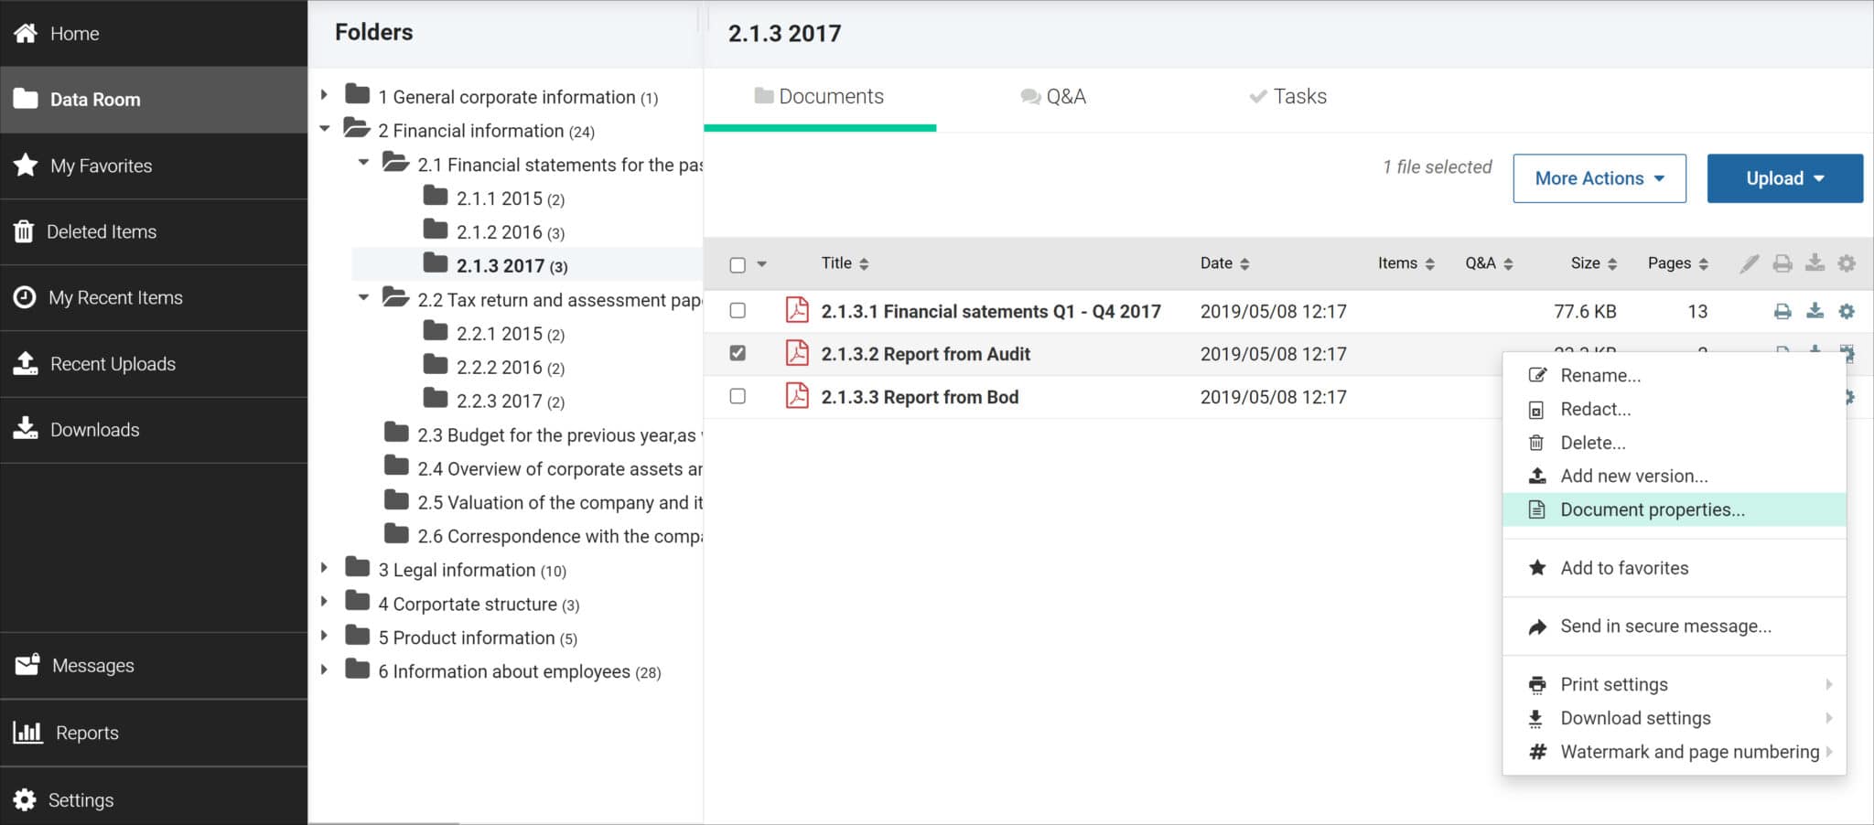Uncheck the Report from Audit checkbox
This screenshot has width=1874, height=825.
tap(738, 354)
